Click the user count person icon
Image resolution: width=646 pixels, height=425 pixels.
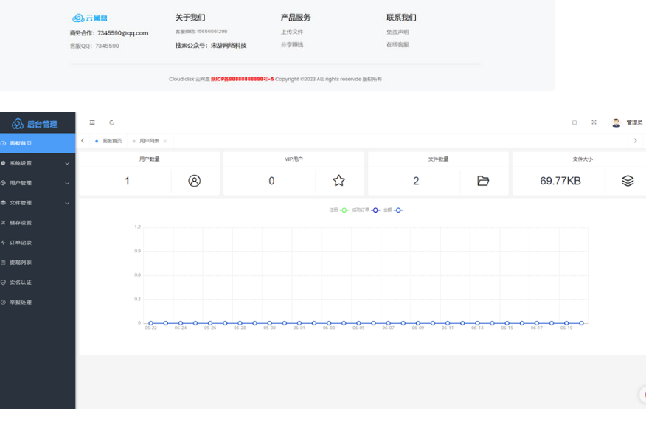pyautogui.click(x=195, y=181)
